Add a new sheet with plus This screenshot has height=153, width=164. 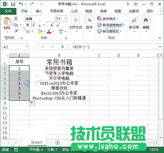tap(58, 143)
